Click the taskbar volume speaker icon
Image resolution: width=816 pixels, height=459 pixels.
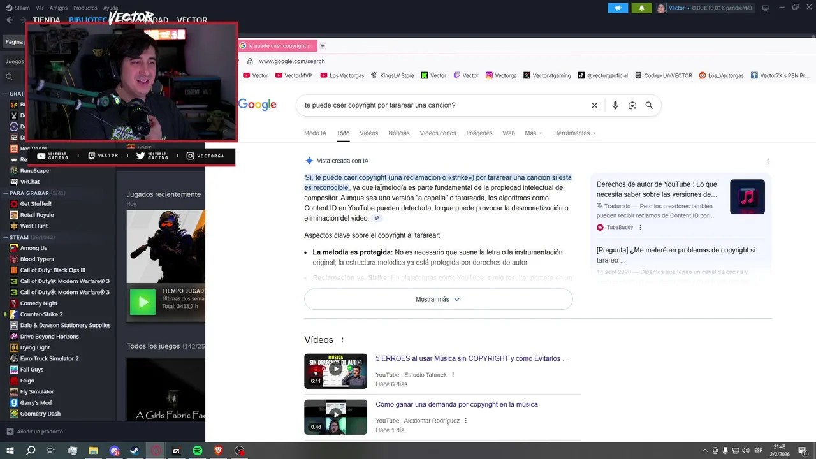click(745, 451)
